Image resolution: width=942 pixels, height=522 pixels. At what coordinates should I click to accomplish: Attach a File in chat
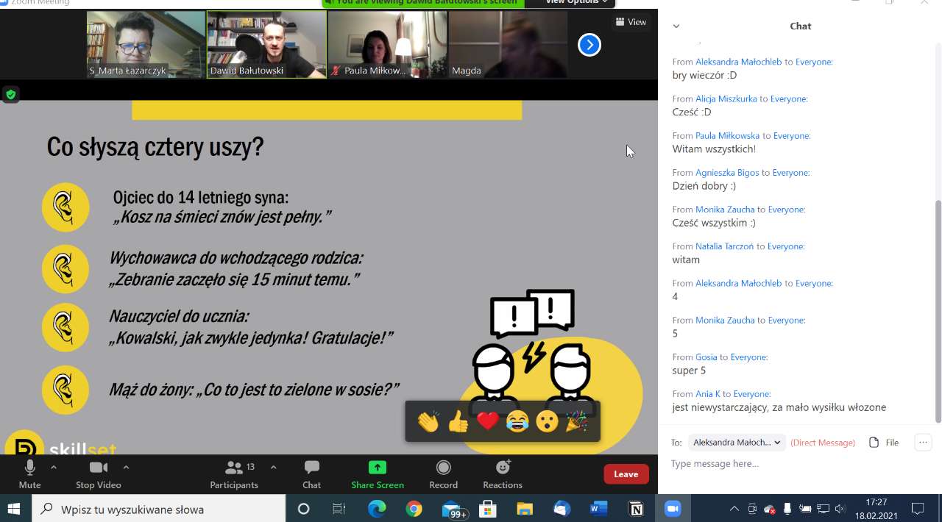click(884, 443)
